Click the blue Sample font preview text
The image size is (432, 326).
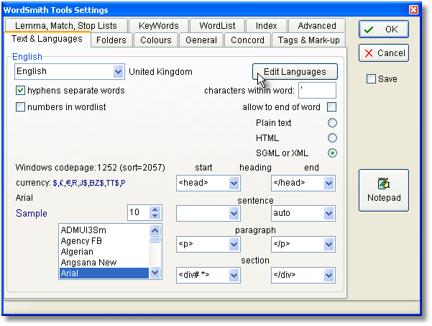[32, 213]
